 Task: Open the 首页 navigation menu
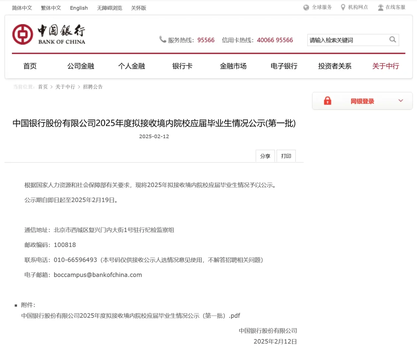30,66
